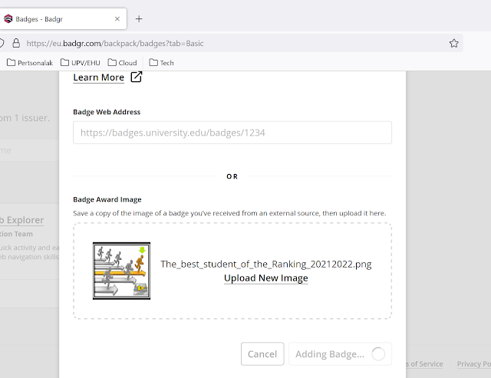Focus the Badge Web Address field
The width and height of the screenshot is (491, 378).
[x=232, y=133]
